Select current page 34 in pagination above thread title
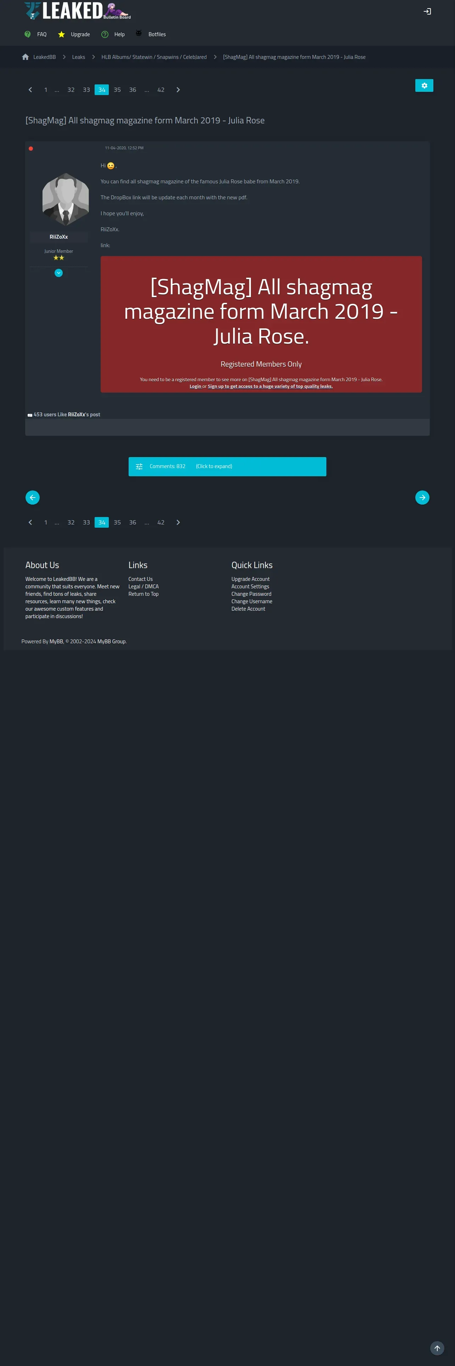 coord(102,90)
